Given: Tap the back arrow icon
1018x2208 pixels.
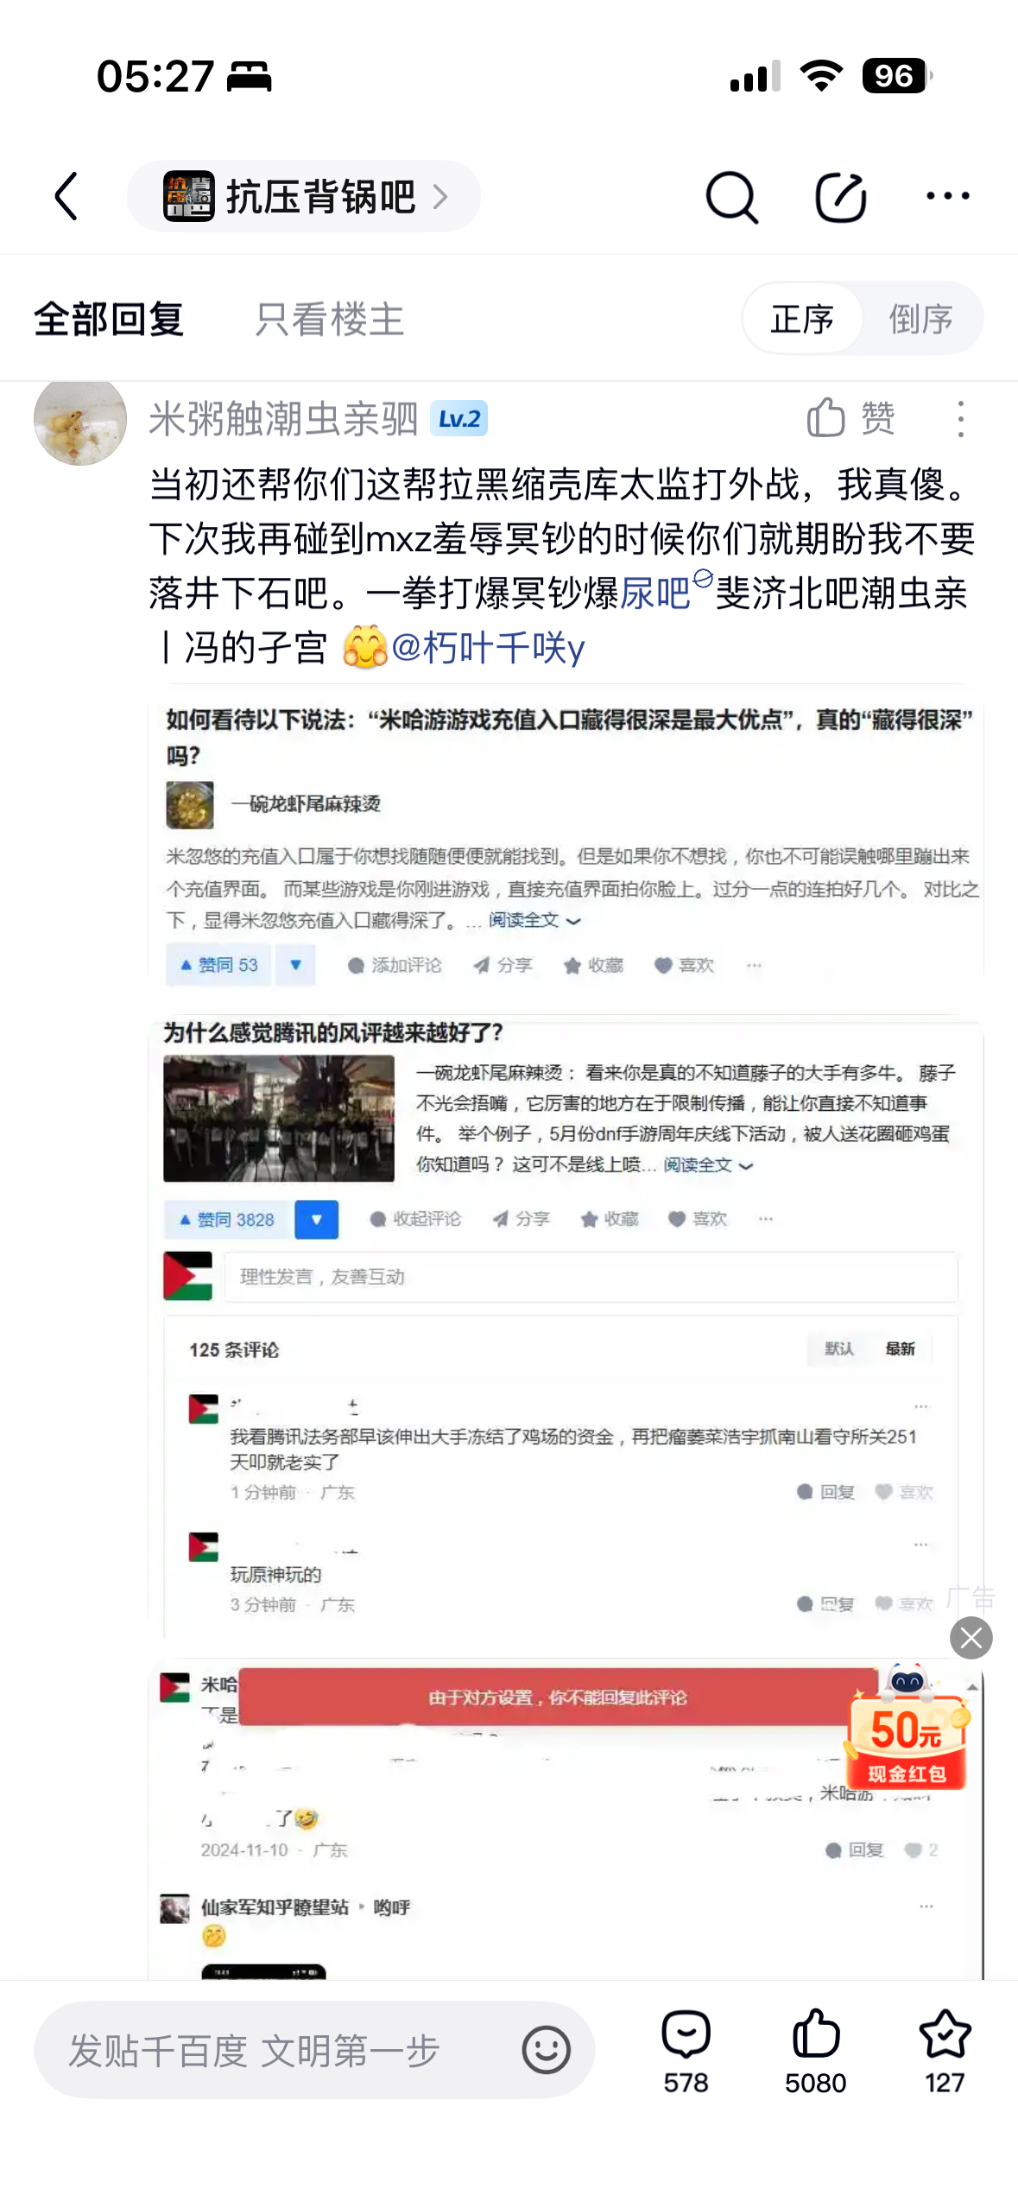Looking at the screenshot, I should [x=67, y=196].
